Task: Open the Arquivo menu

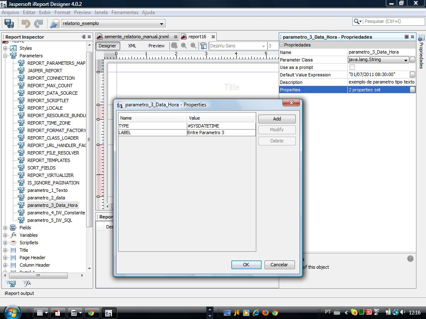Action: coord(10,12)
